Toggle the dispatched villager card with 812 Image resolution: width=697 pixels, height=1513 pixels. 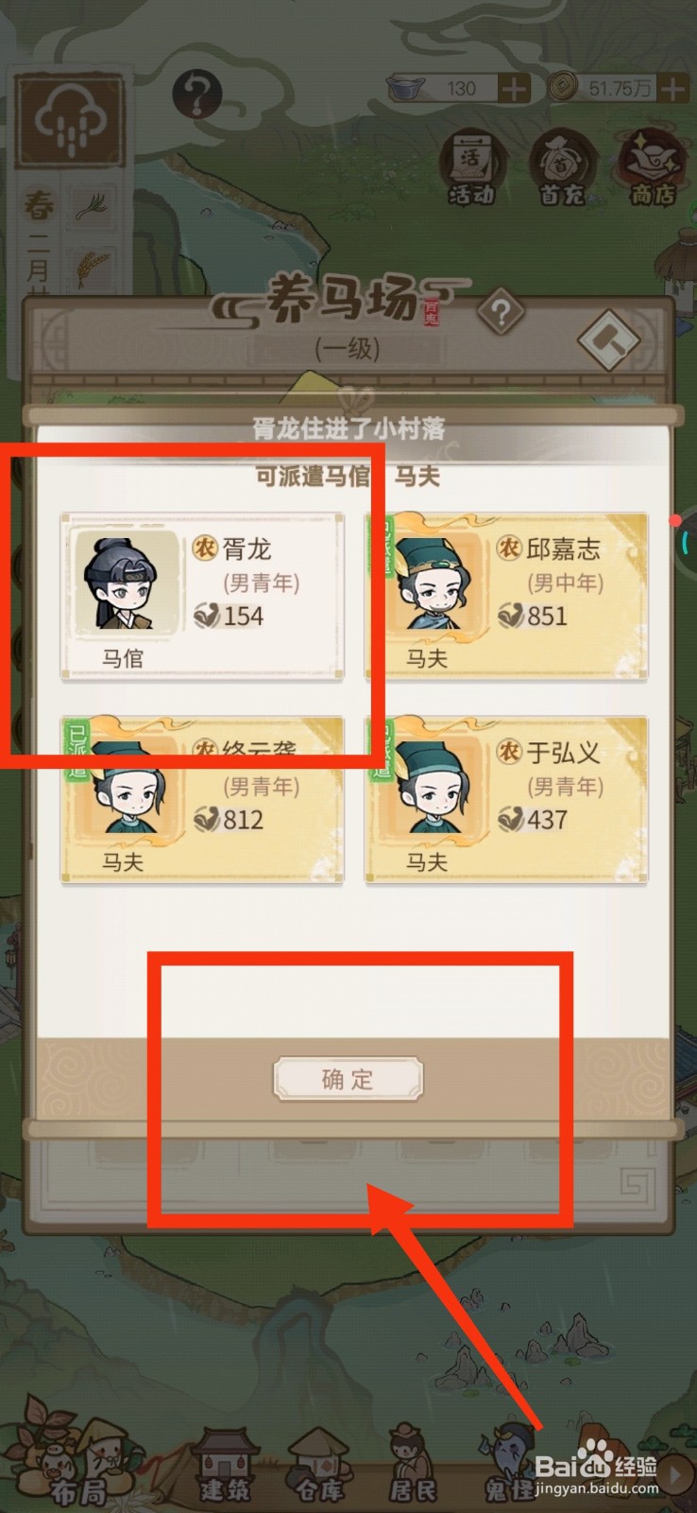pyautogui.click(x=202, y=800)
